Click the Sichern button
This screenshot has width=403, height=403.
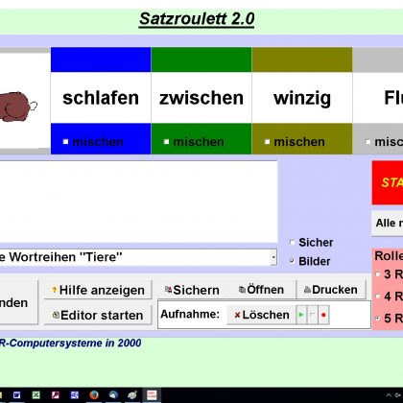pyautogui.click(x=192, y=290)
